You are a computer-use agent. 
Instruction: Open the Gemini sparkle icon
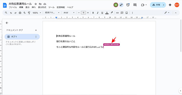click(x=170, y=5)
